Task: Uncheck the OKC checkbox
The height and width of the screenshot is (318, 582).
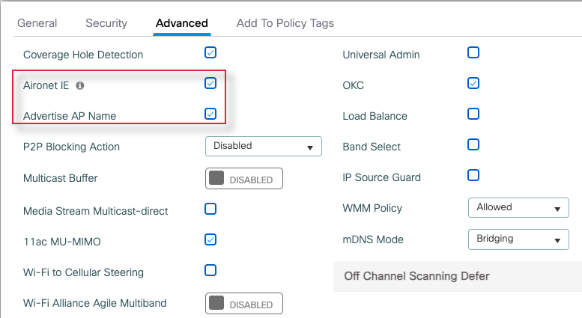Action: click(473, 83)
